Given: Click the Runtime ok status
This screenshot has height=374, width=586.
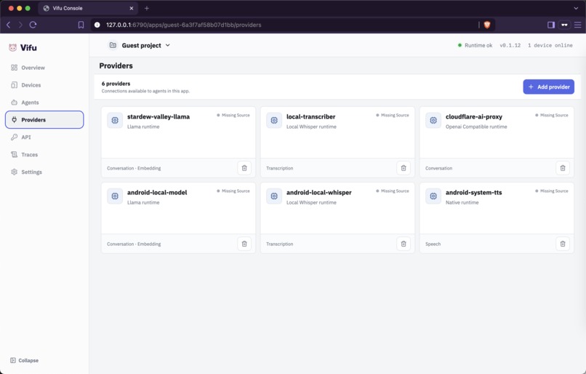Looking at the screenshot, I should (x=475, y=45).
